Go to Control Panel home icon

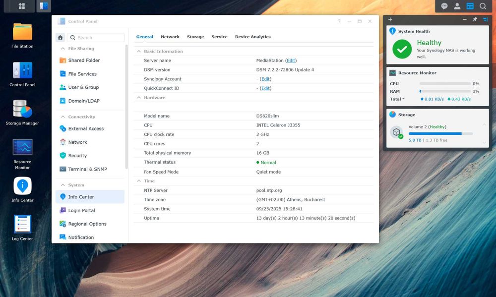tap(60, 37)
